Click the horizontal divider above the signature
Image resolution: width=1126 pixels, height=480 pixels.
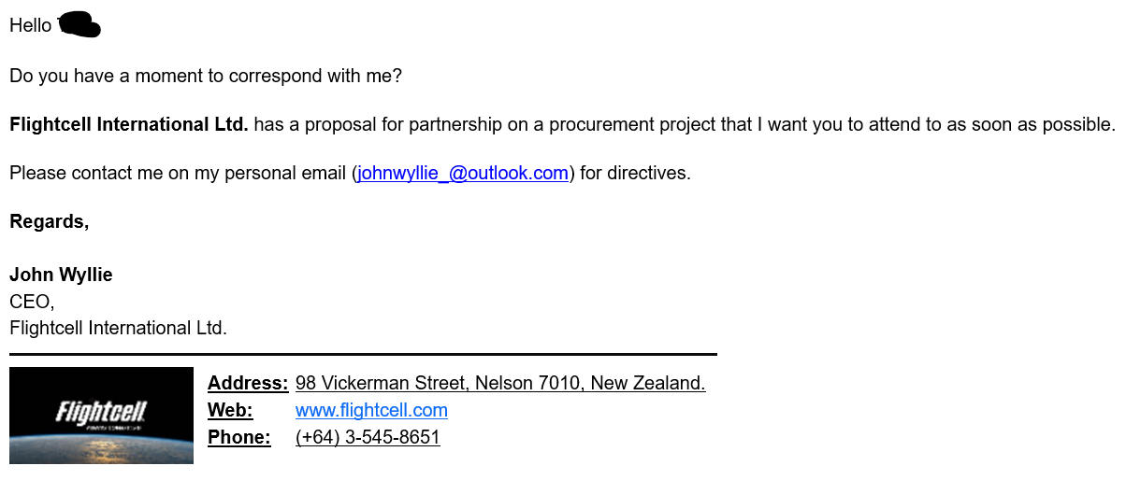coord(363,355)
